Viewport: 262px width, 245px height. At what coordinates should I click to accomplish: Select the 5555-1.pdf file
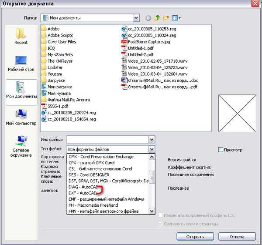(55, 106)
